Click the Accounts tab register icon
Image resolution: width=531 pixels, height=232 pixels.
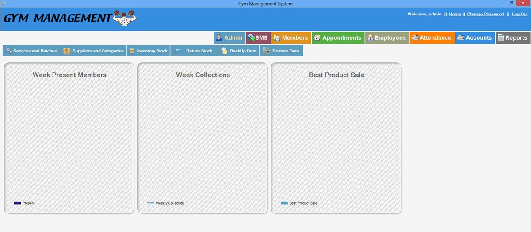click(460, 38)
